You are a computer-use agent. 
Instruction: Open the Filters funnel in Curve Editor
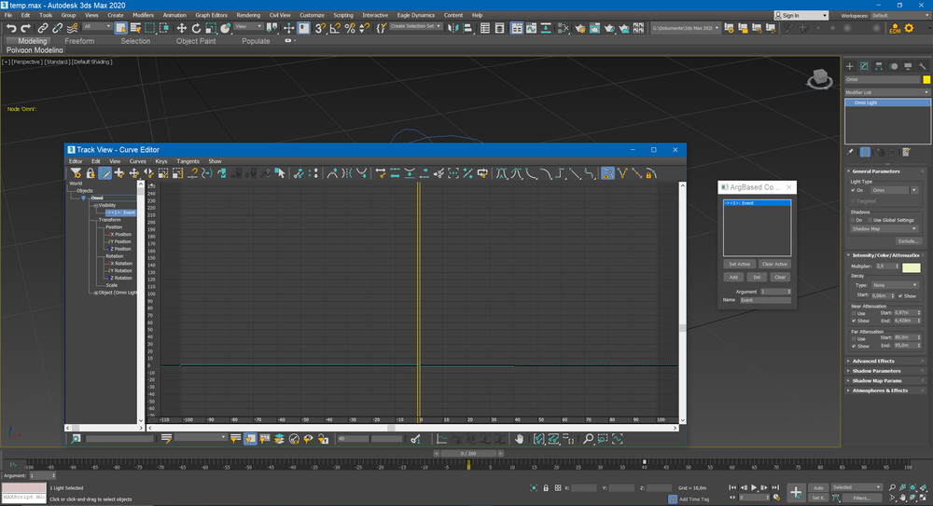[x=76, y=173]
